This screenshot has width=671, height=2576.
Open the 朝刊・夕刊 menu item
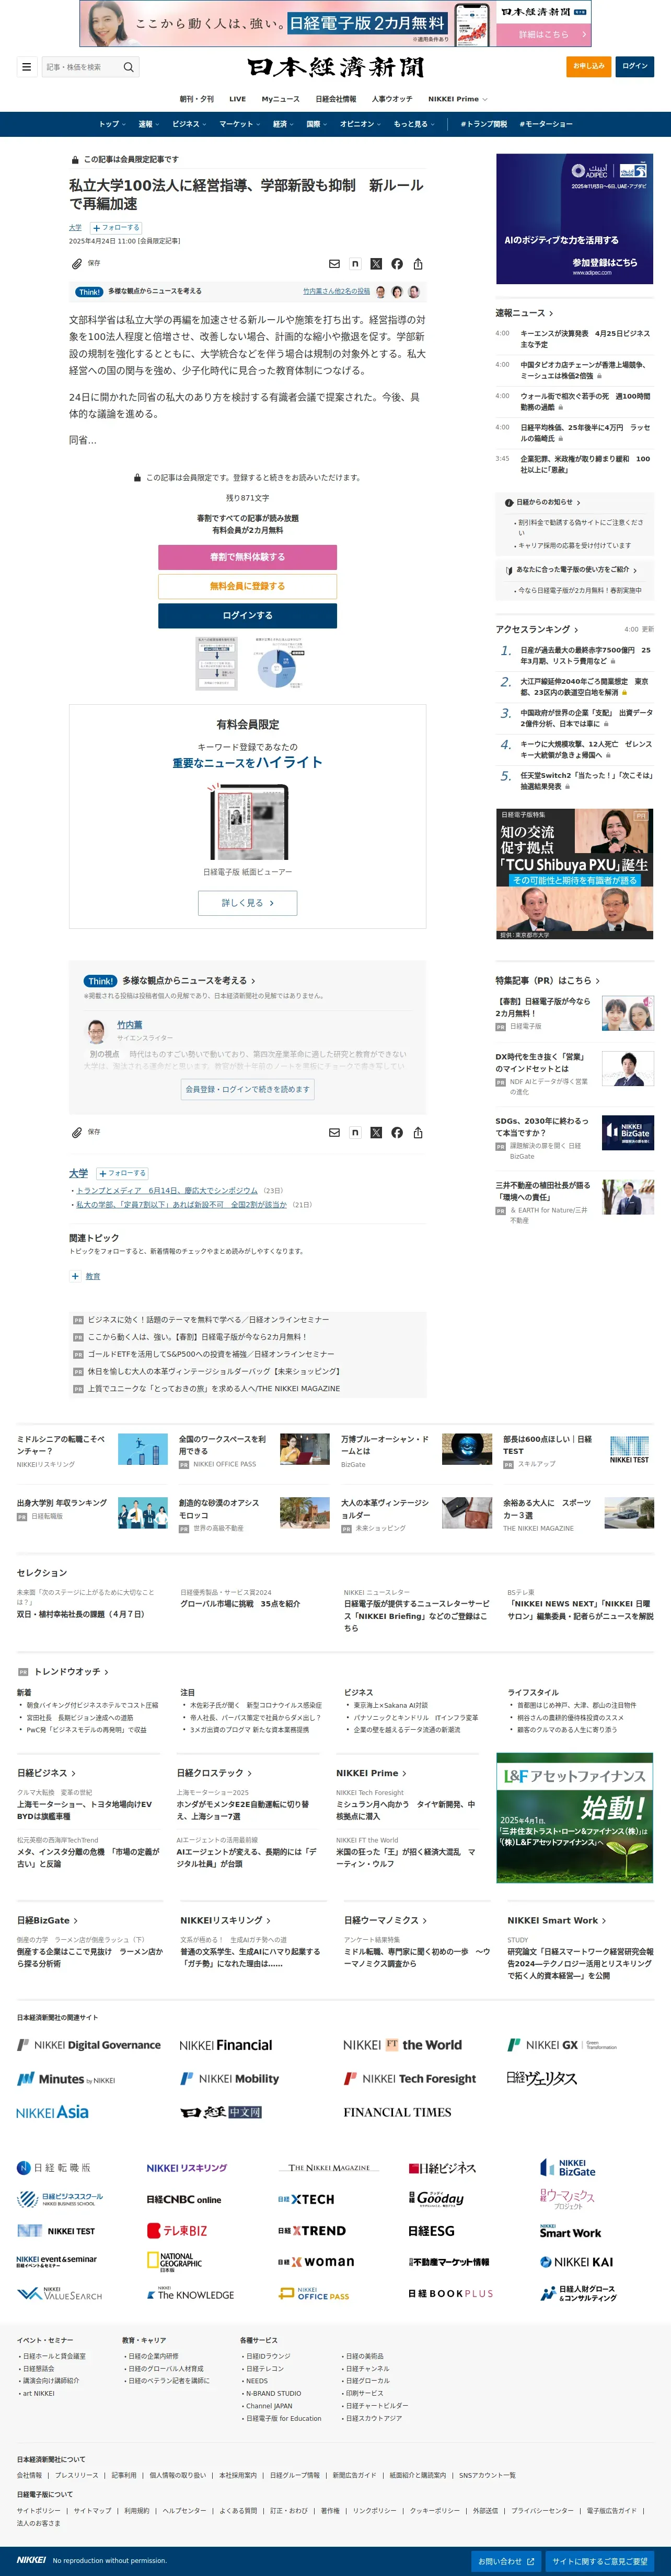click(x=196, y=99)
